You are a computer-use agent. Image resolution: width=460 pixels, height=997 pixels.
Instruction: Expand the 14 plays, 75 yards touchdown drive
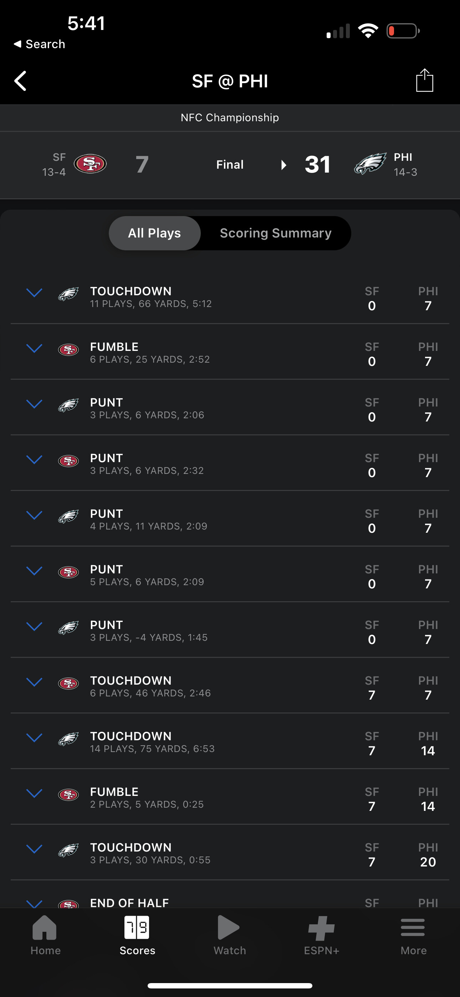tap(34, 738)
